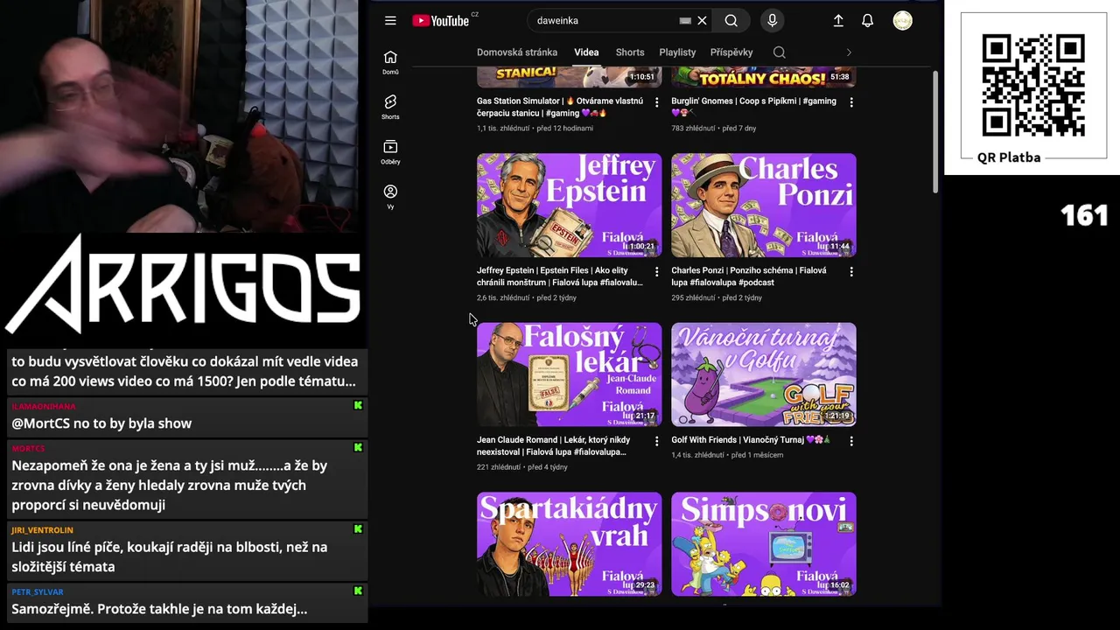1120x630 pixels.
Task: Play the Simpsonovi thumbnail
Action: point(764,544)
